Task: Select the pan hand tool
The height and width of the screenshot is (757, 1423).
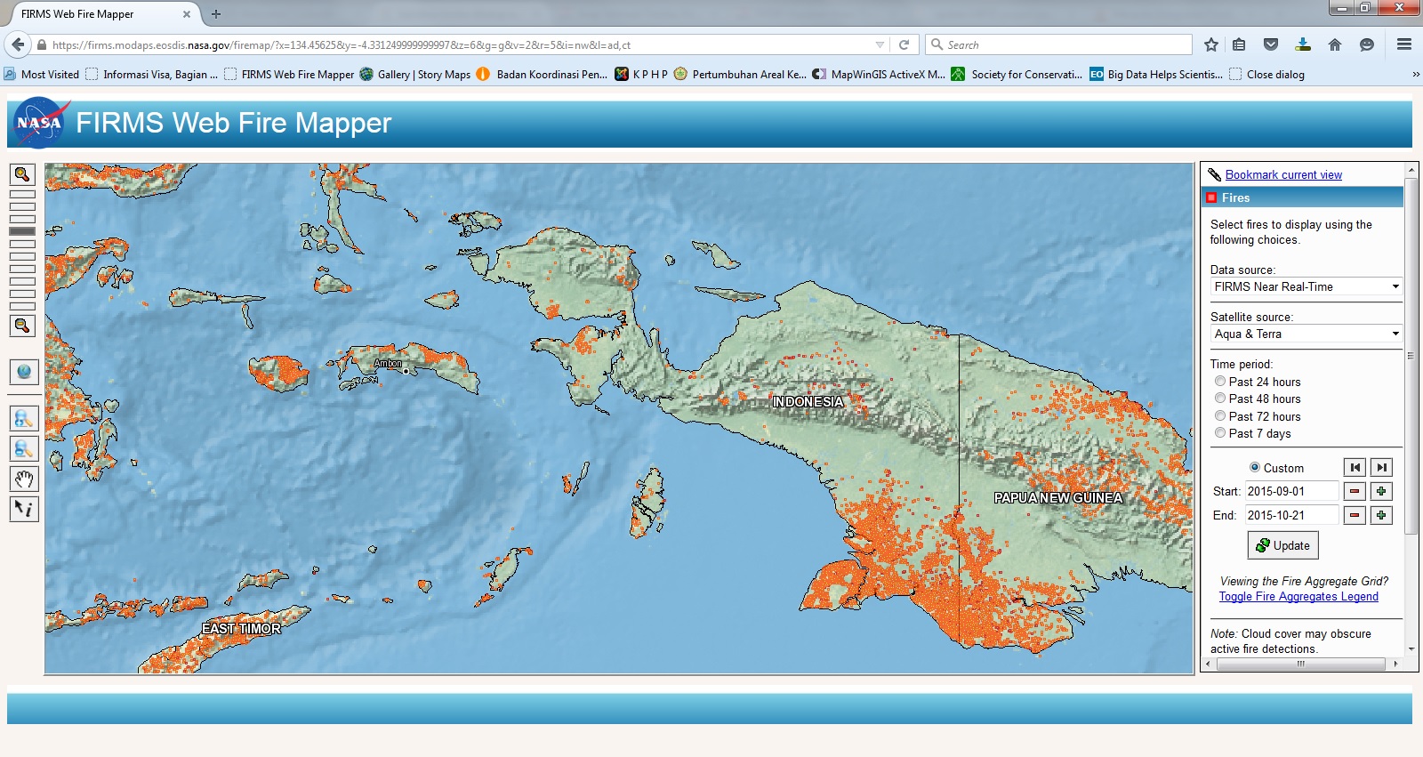Action: pos(24,479)
